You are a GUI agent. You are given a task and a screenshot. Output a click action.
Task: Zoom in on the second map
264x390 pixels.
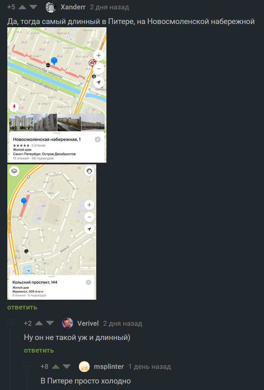[x=89, y=205]
